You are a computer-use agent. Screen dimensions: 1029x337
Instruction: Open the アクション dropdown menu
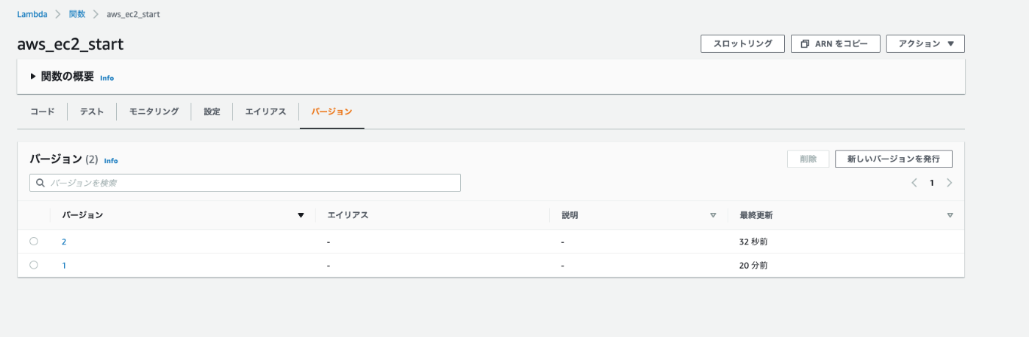click(x=925, y=44)
